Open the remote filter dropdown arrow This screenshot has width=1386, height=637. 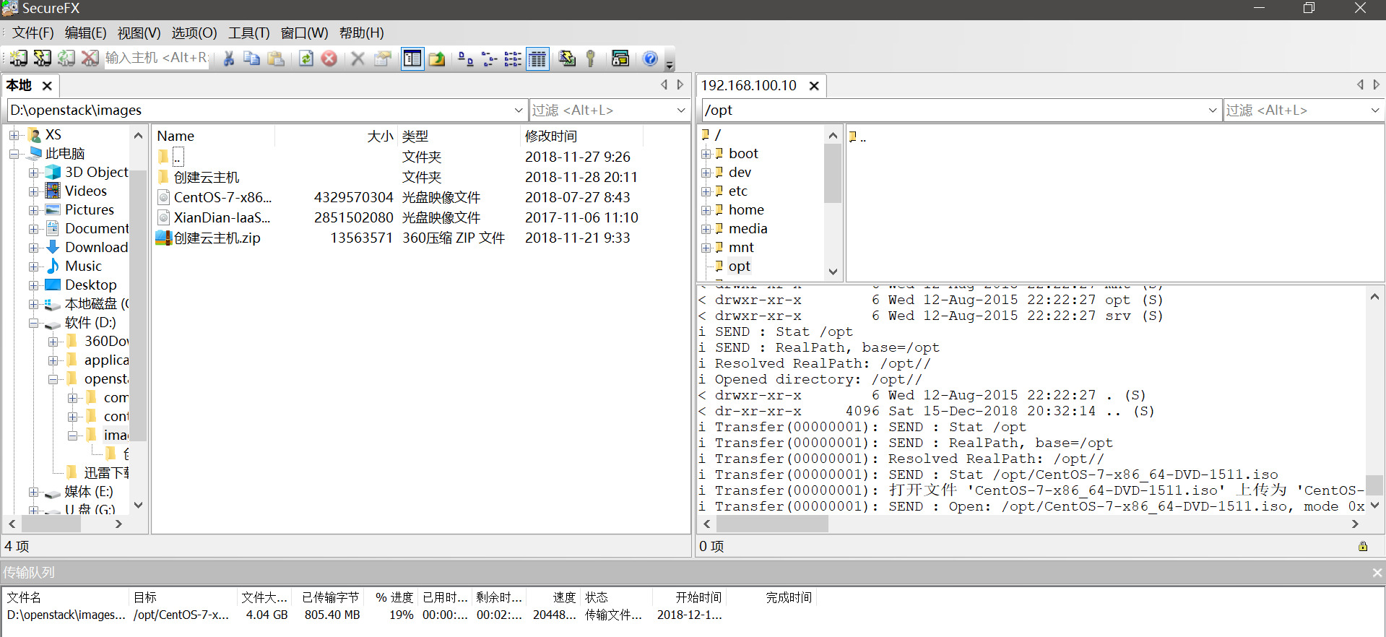(x=1375, y=110)
